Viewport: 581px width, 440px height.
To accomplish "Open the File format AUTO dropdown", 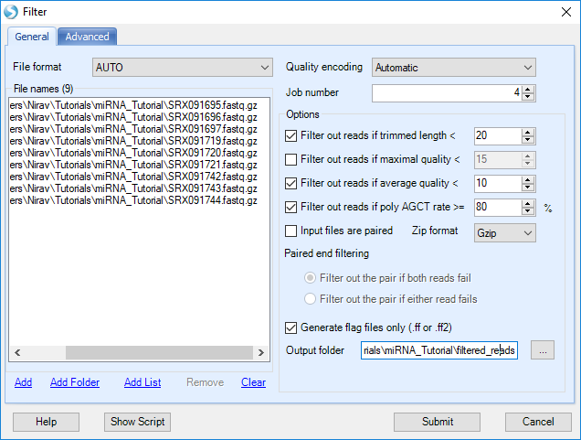I will pyautogui.click(x=183, y=68).
